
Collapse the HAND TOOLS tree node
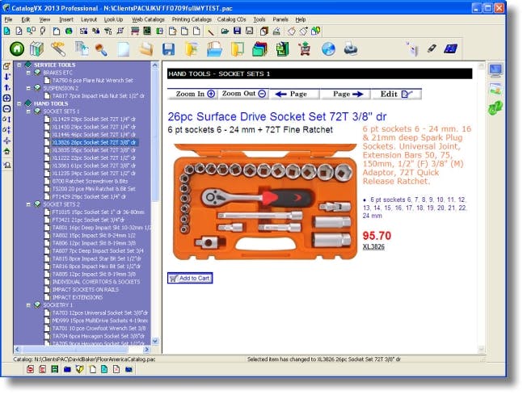19,103
